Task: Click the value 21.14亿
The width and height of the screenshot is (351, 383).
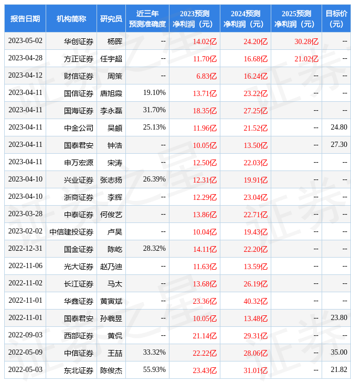Action: click(205, 336)
